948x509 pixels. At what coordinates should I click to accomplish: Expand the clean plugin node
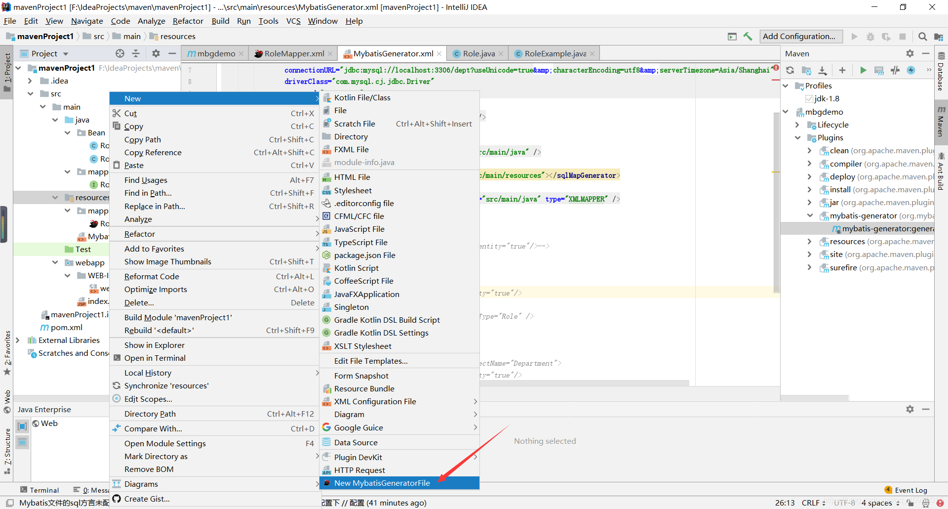click(809, 150)
